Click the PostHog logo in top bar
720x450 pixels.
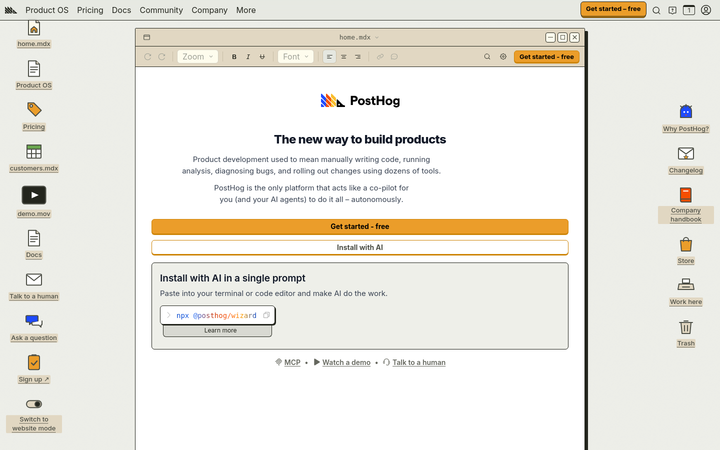coord(10,10)
